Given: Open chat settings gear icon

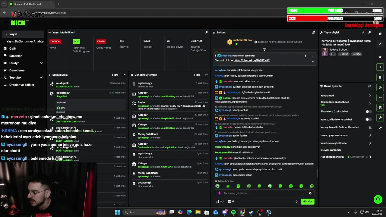Looking at the screenshot, I should click(296, 202).
